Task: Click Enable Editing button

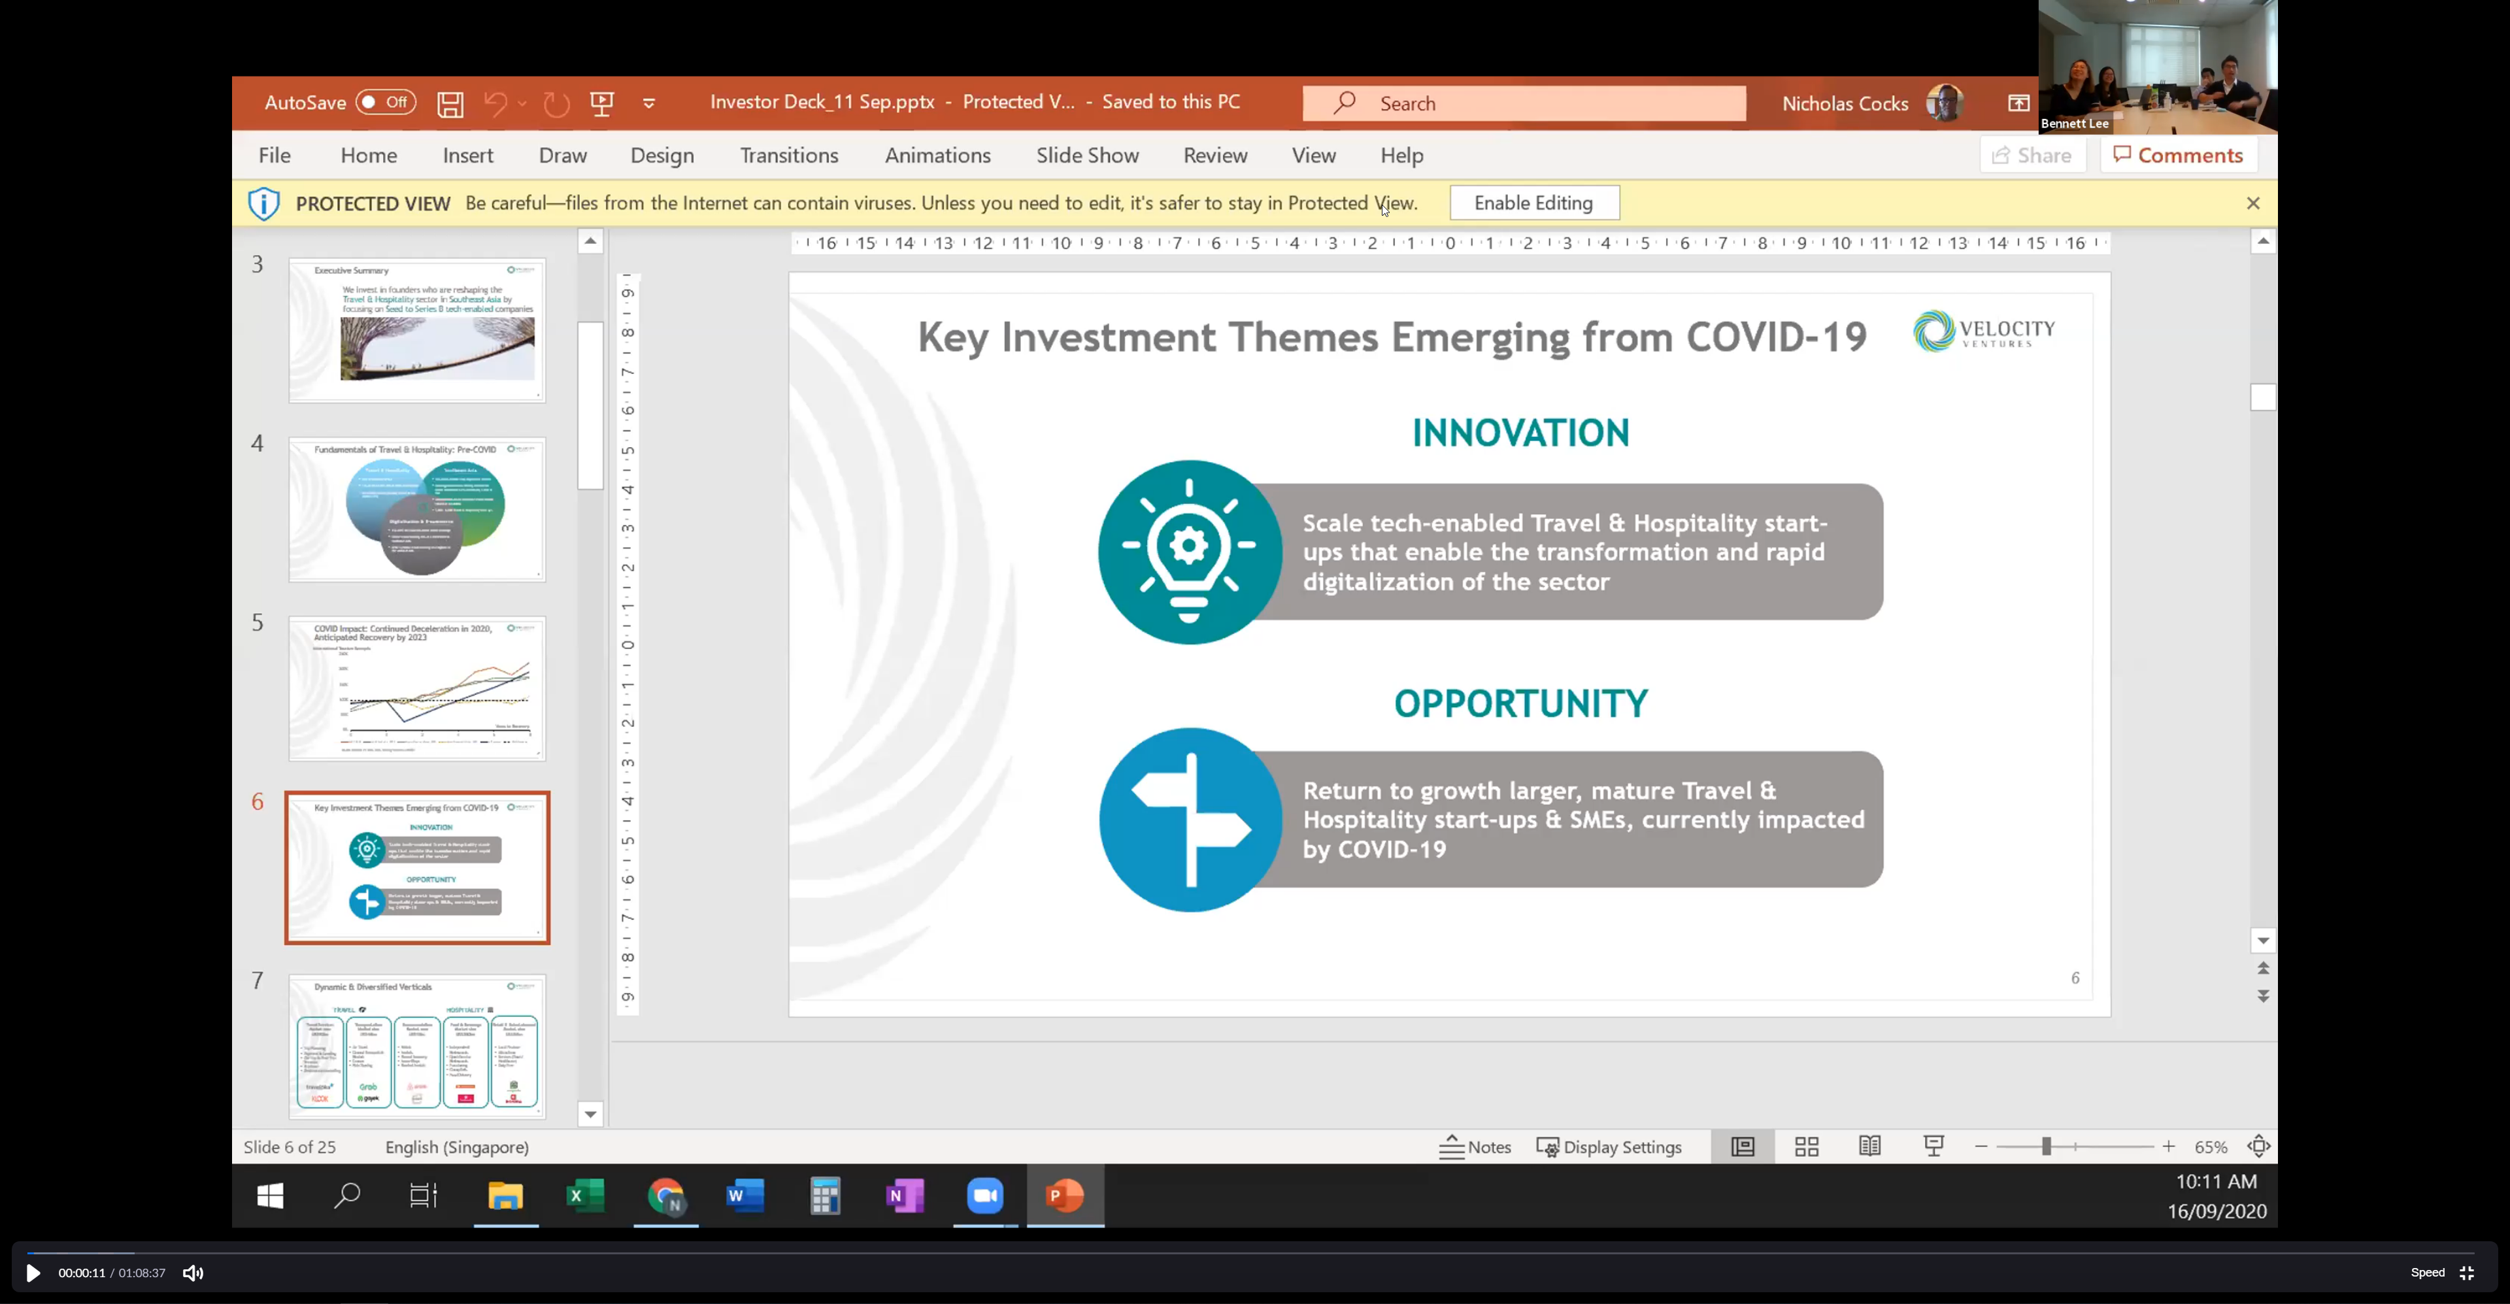Action: tap(1533, 204)
